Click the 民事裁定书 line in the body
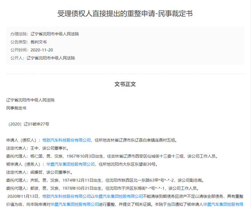 click(x=16, y=108)
